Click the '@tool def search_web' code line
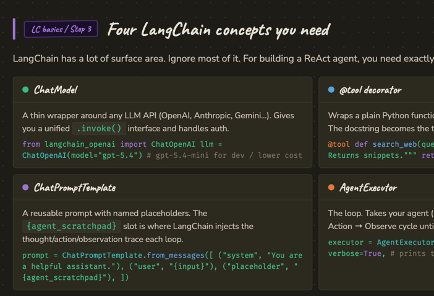 (x=381, y=144)
